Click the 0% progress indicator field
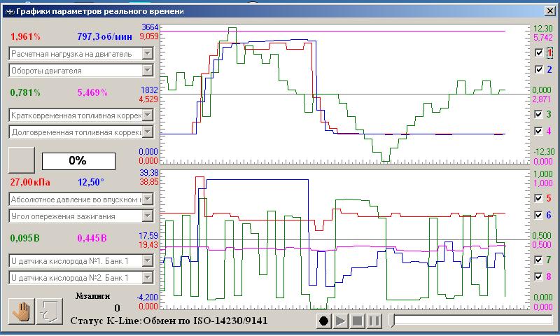Image resolution: width=560 pixels, height=336 pixels. tap(77, 160)
